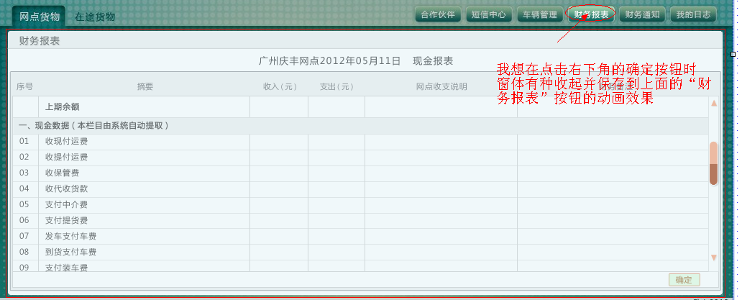Click the 现金报表 heading text
Screen dimensions: 742x300
point(433,61)
